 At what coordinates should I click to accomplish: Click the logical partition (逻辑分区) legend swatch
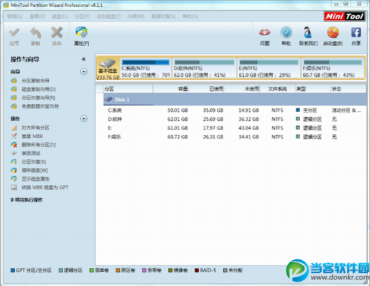pyautogui.click(x=60, y=270)
